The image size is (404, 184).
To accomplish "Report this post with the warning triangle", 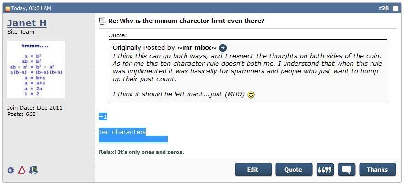I will [22, 170].
